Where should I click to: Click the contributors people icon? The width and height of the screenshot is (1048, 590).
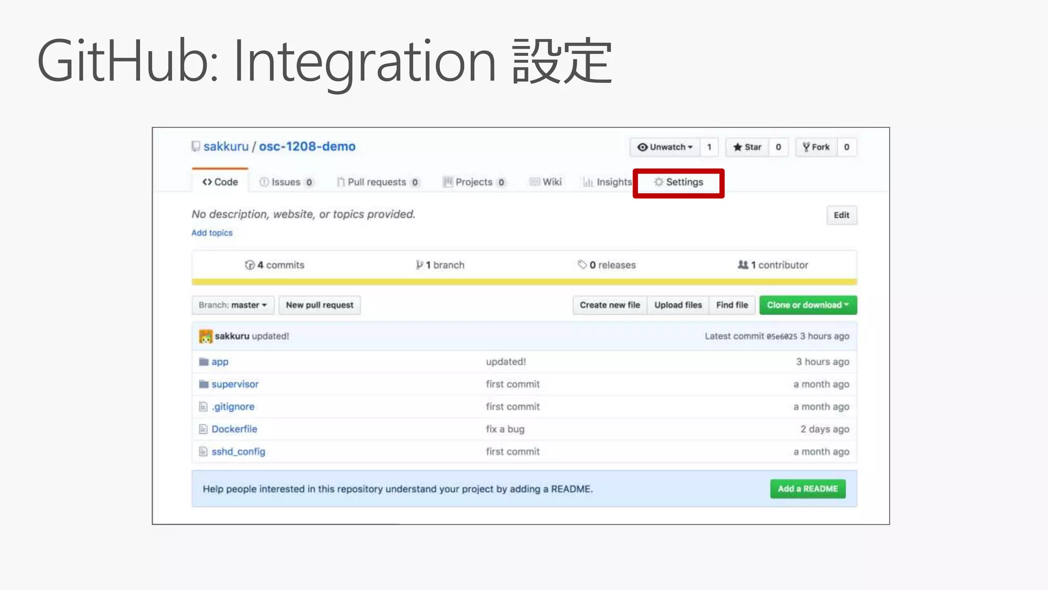[x=743, y=265]
